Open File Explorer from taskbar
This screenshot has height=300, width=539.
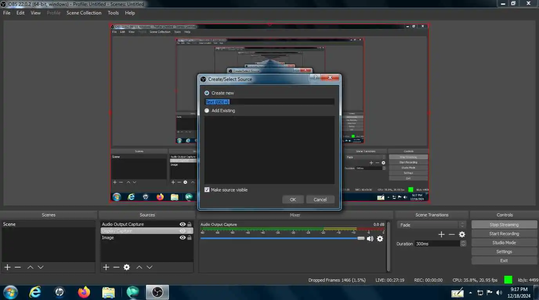pyautogui.click(x=108, y=292)
